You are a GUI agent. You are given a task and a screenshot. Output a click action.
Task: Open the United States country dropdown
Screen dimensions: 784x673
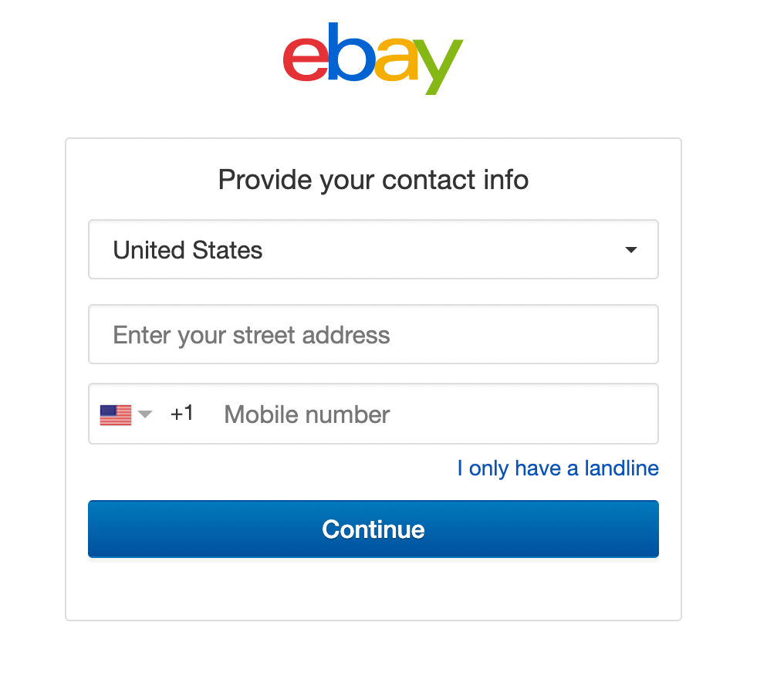373,249
